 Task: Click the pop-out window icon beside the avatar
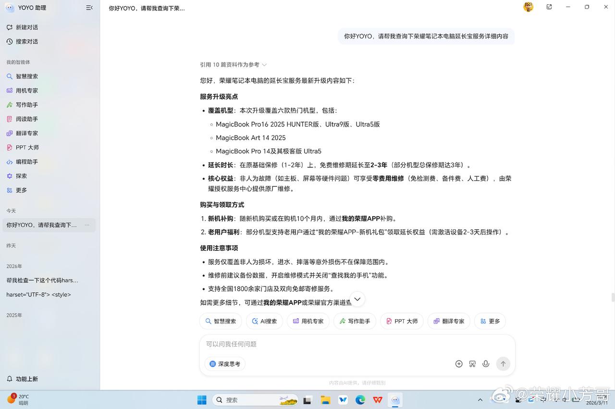click(x=549, y=7)
